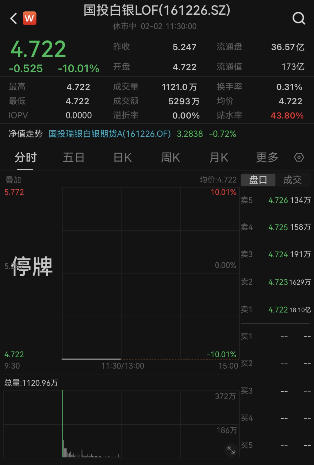Tap the 国投白银LOF title header
The width and height of the screenshot is (314, 465).
point(157,10)
